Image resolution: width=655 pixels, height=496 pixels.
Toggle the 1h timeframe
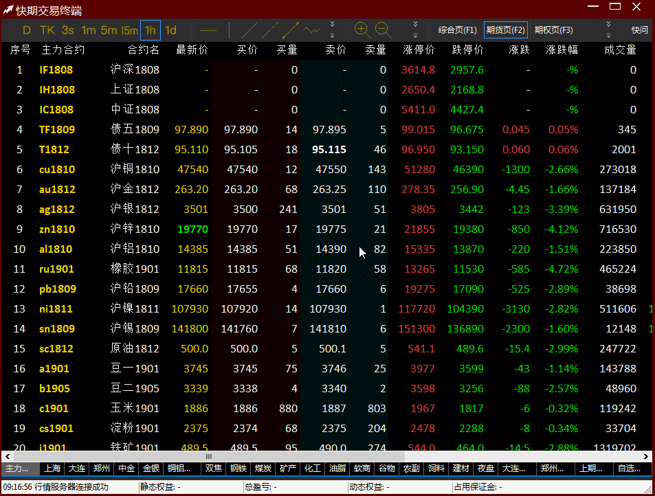pyautogui.click(x=150, y=30)
